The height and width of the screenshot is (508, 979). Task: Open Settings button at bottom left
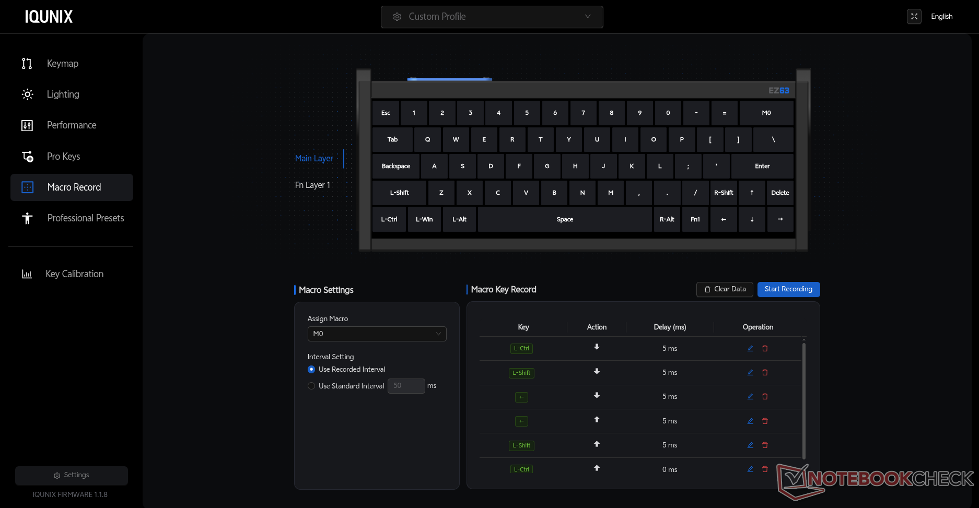[72, 475]
